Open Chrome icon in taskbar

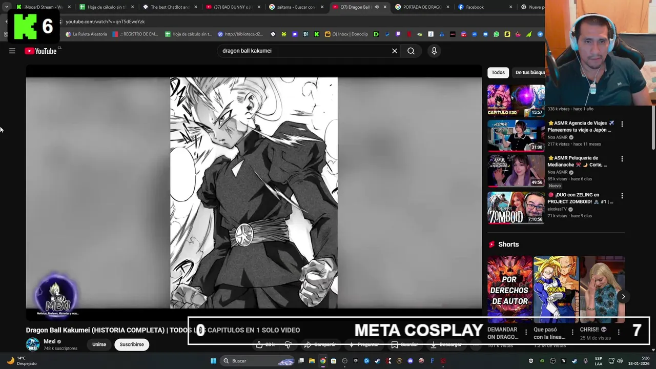coord(323,361)
